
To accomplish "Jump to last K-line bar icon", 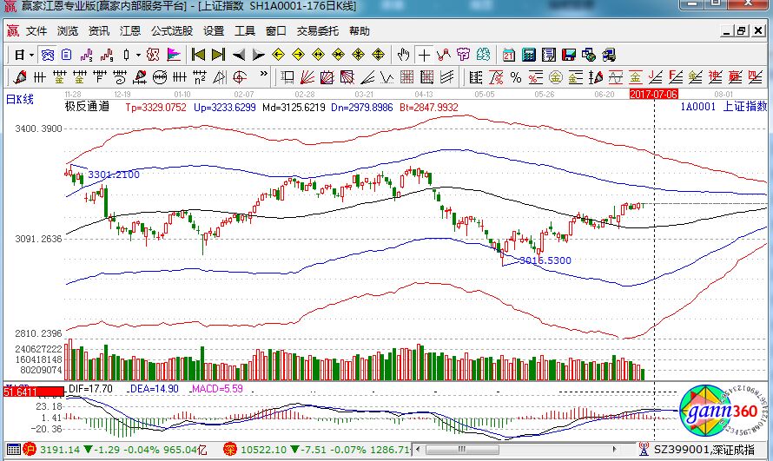I will [x=218, y=55].
